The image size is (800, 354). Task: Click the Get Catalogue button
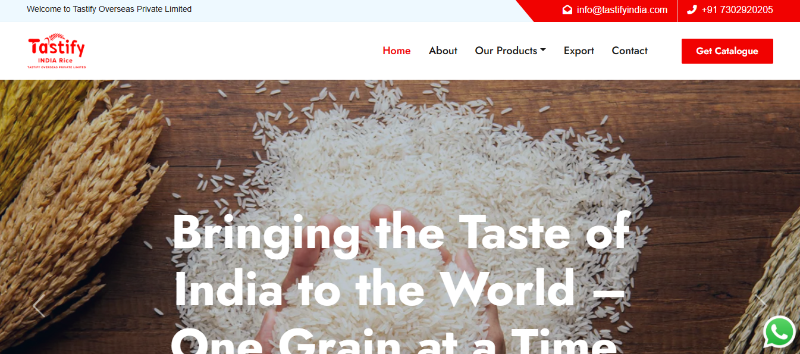pyautogui.click(x=727, y=51)
